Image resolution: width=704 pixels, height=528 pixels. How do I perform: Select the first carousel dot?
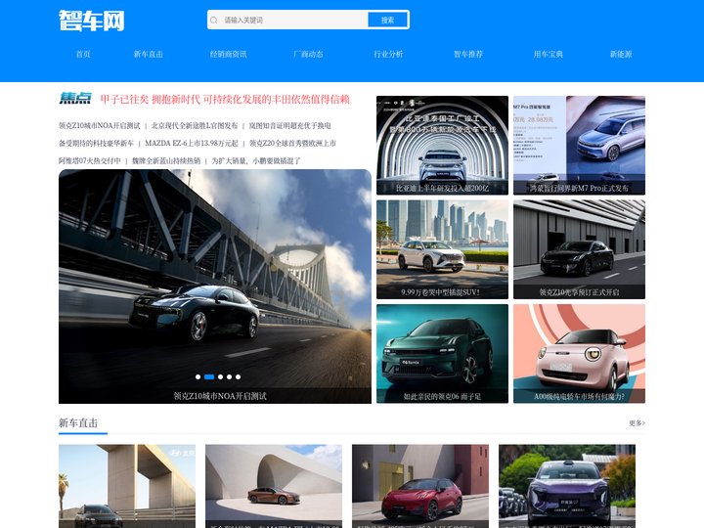pyautogui.click(x=198, y=376)
